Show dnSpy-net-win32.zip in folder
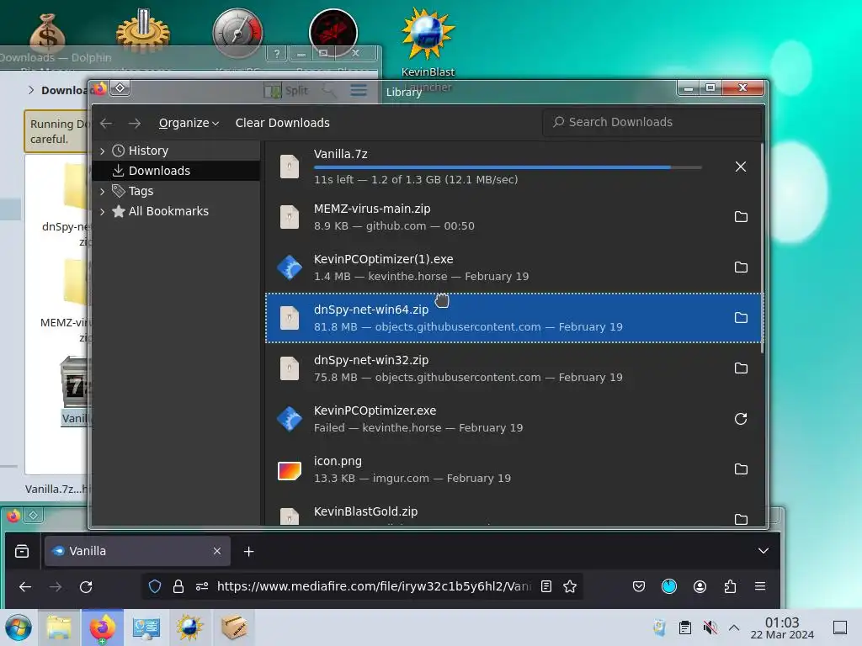 741,368
